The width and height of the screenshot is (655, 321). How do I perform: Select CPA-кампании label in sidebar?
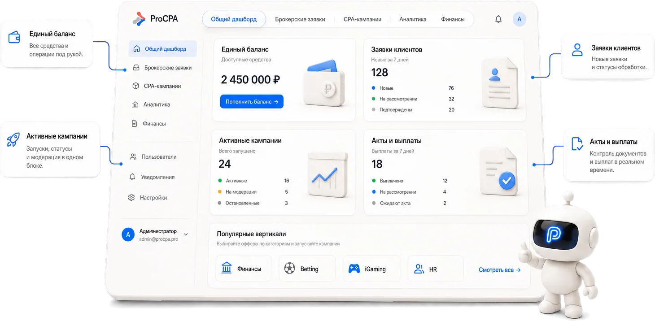(x=162, y=86)
